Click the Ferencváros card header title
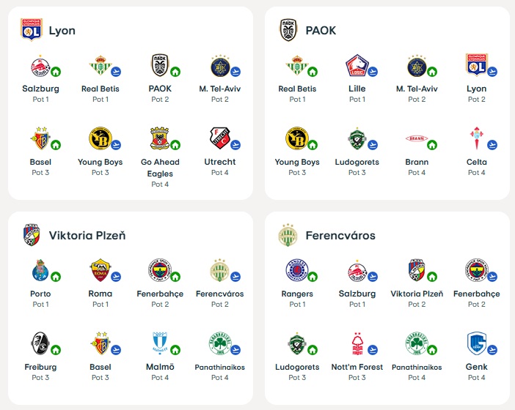515x410 pixels. (340, 236)
